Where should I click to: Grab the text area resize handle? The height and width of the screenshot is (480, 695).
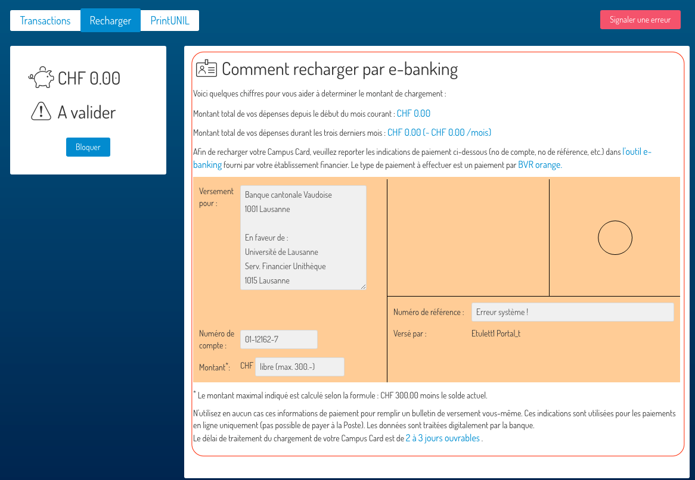tap(363, 286)
